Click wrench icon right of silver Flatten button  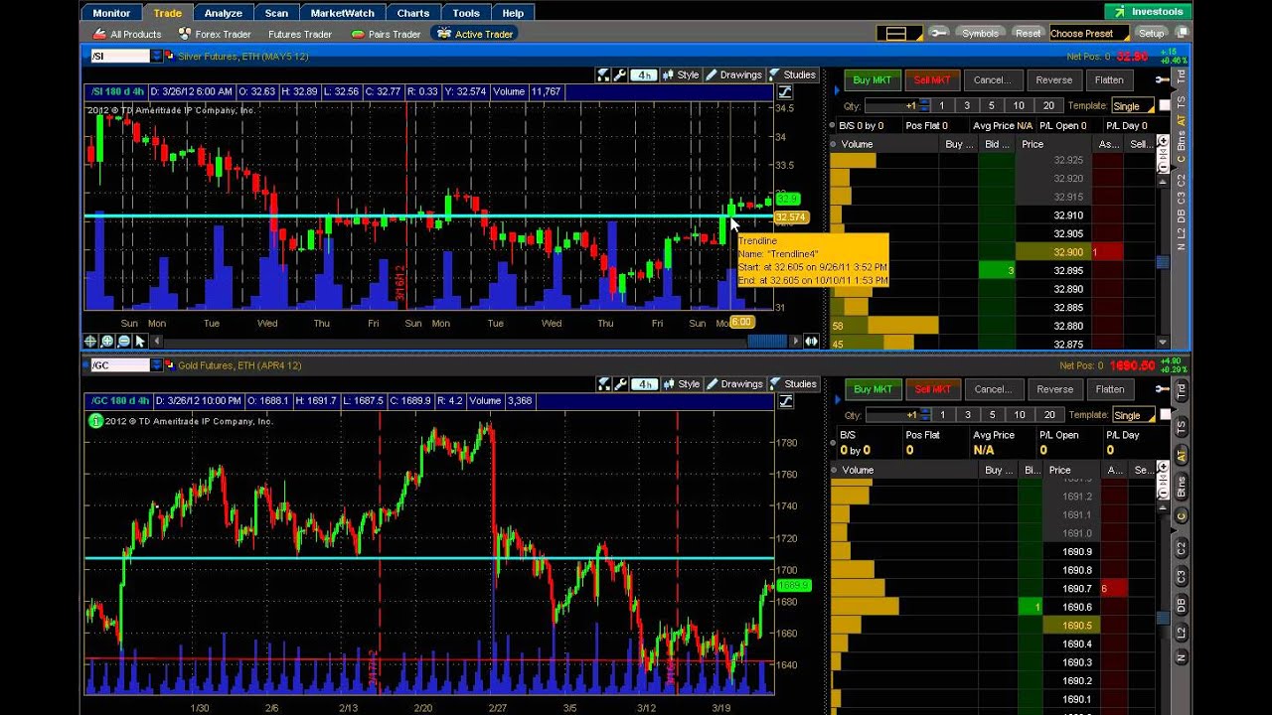click(1161, 80)
